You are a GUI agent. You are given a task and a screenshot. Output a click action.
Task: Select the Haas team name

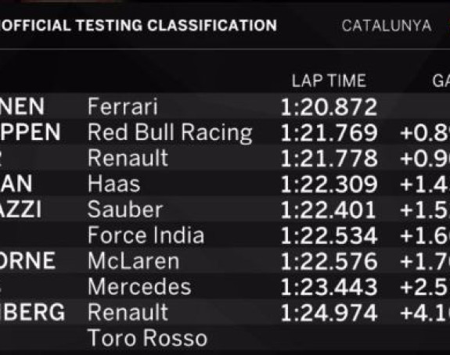pyautogui.click(x=114, y=184)
